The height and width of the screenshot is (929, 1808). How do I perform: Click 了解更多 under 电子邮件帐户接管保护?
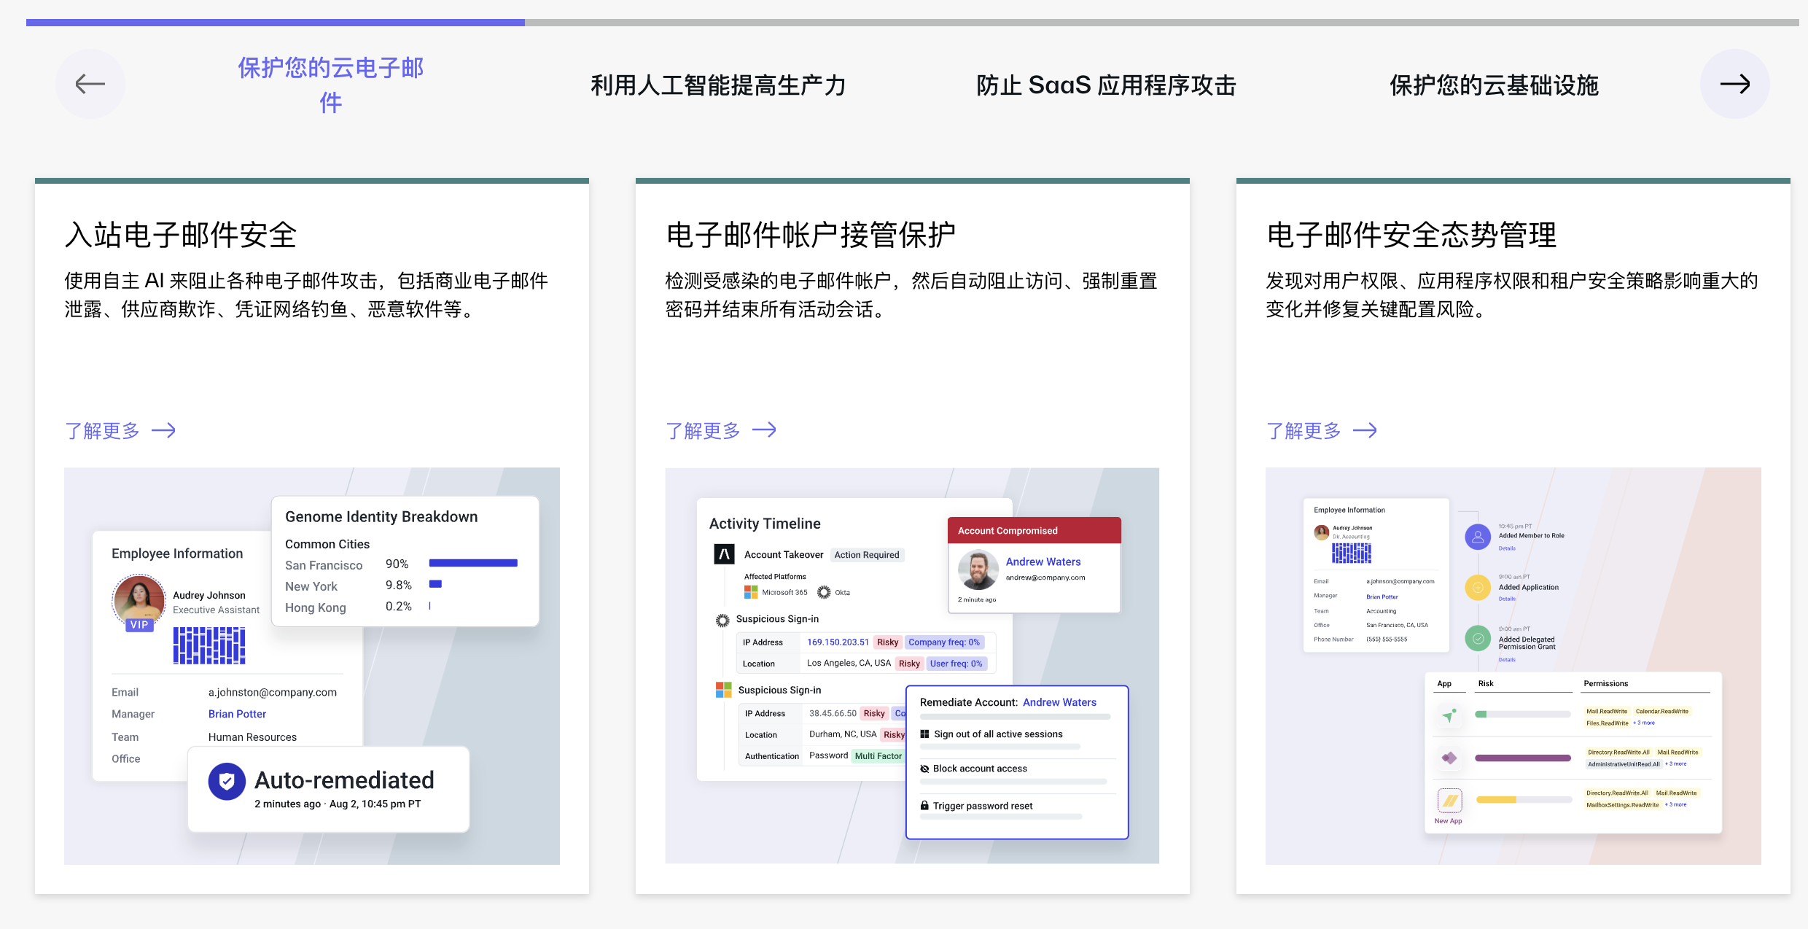point(721,430)
